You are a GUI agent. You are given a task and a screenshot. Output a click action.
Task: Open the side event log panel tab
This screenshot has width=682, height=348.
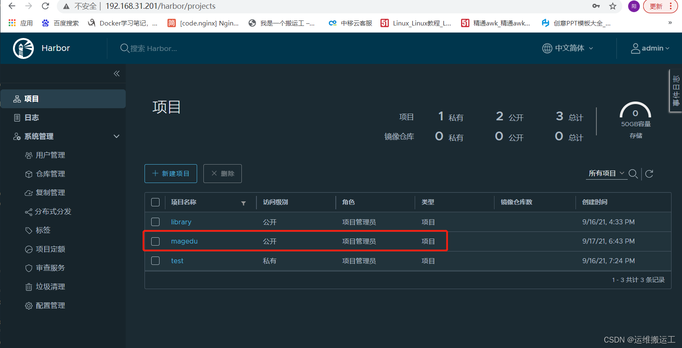click(x=676, y=91)
